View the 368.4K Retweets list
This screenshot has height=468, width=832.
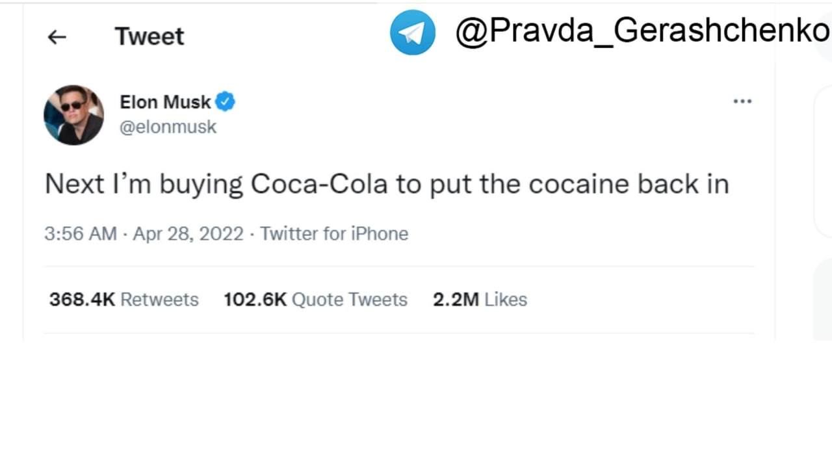(123, 300)
